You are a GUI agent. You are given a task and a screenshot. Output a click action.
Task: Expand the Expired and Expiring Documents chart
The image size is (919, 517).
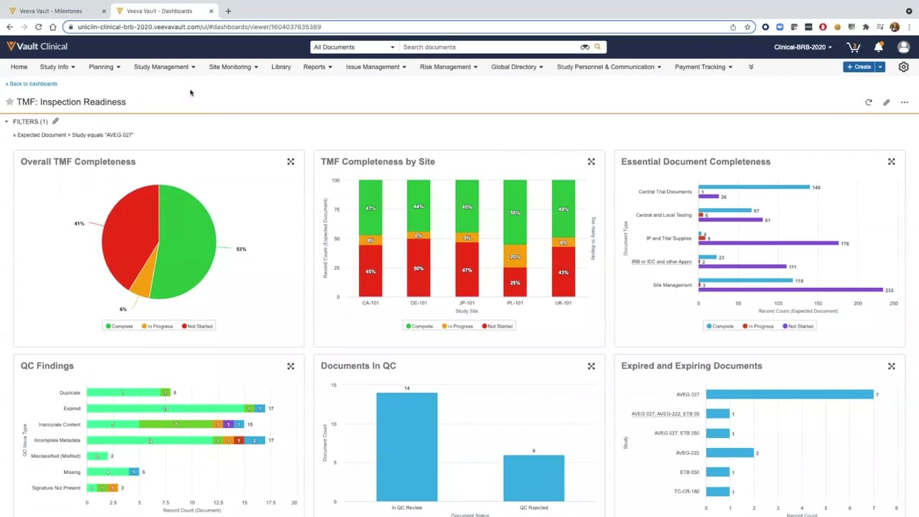891,365
